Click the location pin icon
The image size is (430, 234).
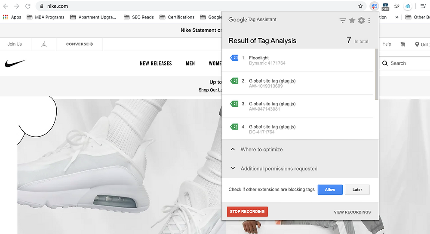[x=417, y=44]
